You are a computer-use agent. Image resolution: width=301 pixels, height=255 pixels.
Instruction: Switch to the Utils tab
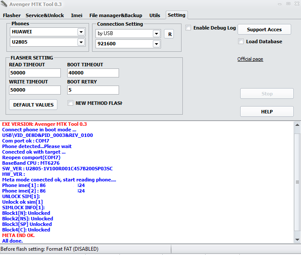point(155,15)
